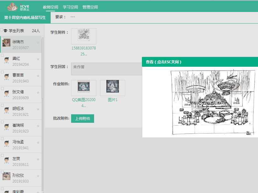Open the 图片1 homework attachment thumbnail
Image resolution: width=258 pixels, height=193 pixels.
click(x=112, y=88)
